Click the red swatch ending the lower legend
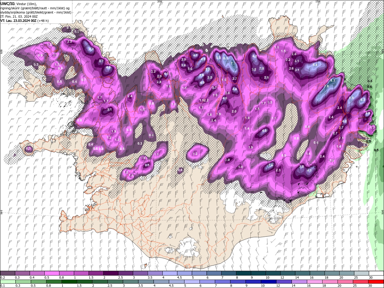This screenshot has width=384, height=288. pyautogui.click(x=376, y=282)
